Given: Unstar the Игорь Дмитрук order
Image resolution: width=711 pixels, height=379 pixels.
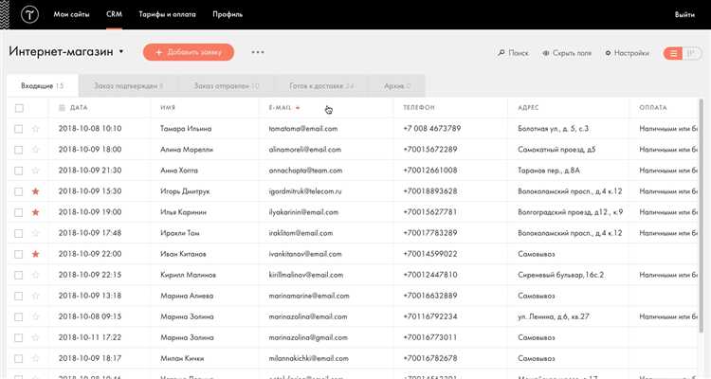Looking at the screenshot, I should click(x=35, y=191).
